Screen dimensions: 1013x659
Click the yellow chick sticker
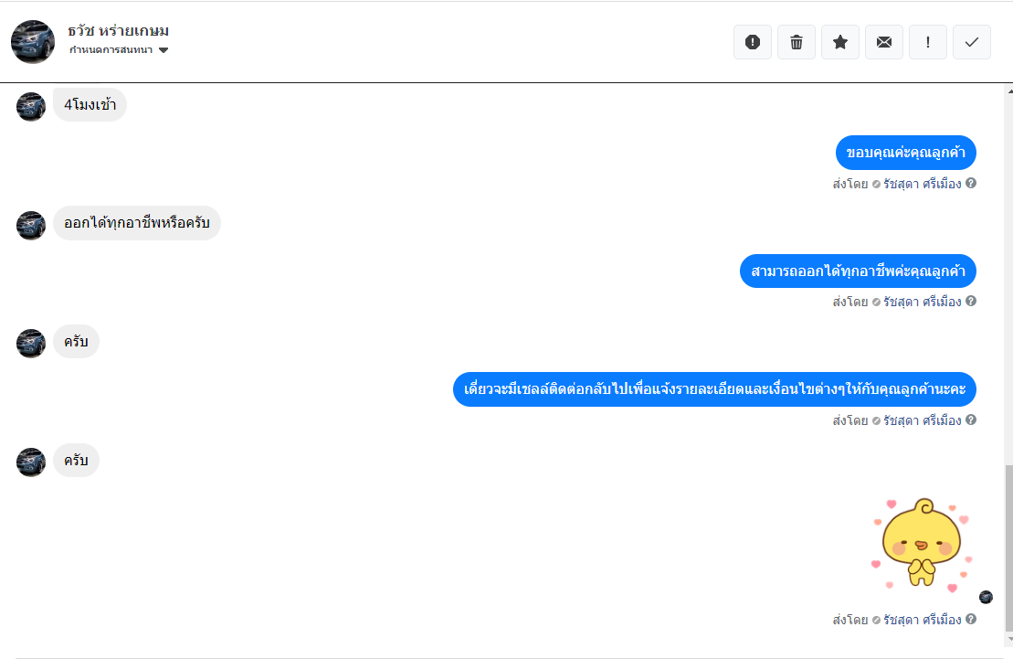pos(922,546)
